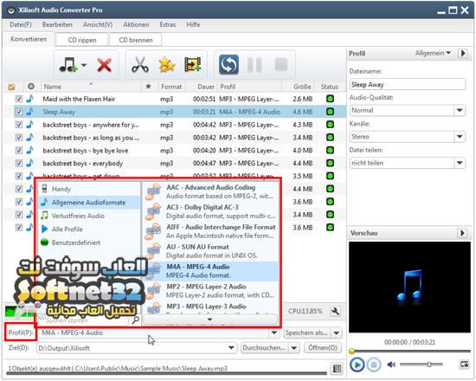Toggle the check-all box in list header
Image resolution: width=476 pixels, height=381 pixels.
pos(11,87)
